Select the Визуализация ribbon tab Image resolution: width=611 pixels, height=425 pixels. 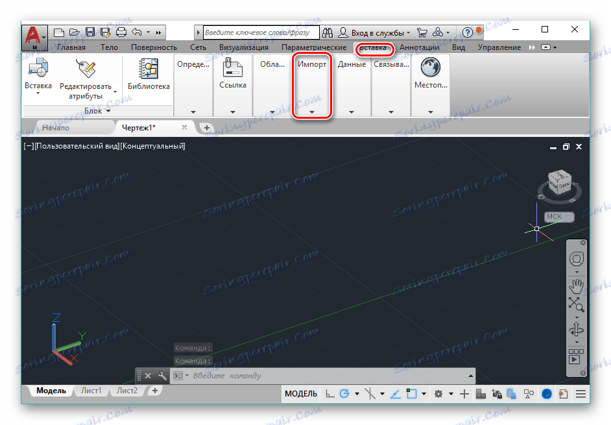click(x=243, y=47)
